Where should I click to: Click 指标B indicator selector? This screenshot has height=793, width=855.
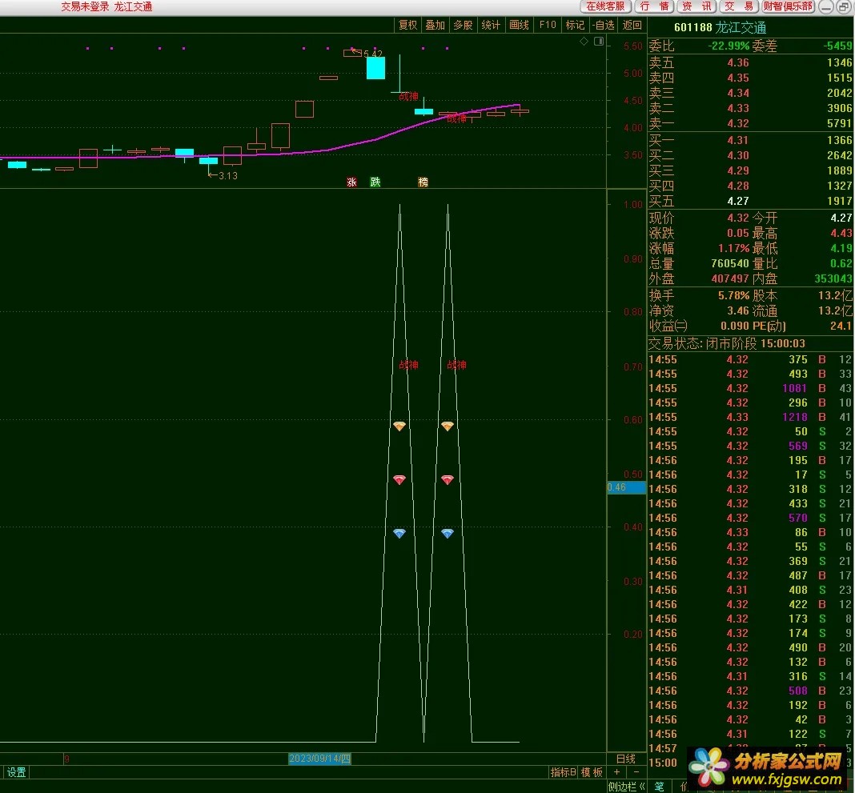[x=564, y=771]
